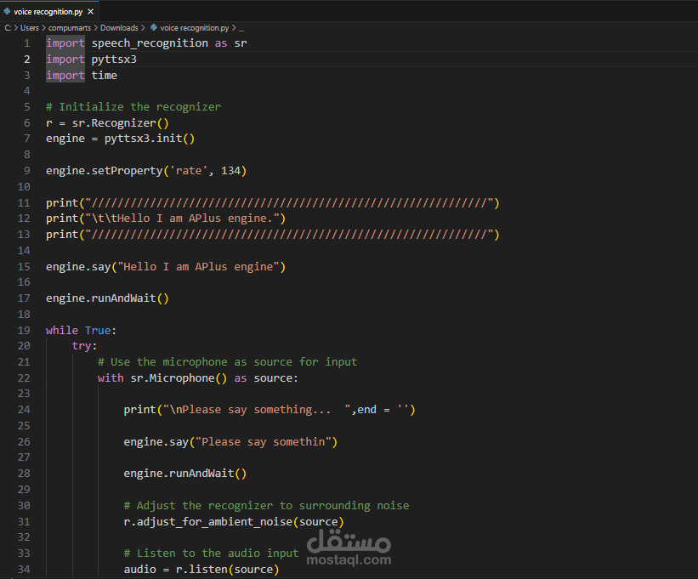The width and height of the screenshot is (698, 579).
Task: Open the breadcrumb ellipsis symbol segment
Action: 241,29
